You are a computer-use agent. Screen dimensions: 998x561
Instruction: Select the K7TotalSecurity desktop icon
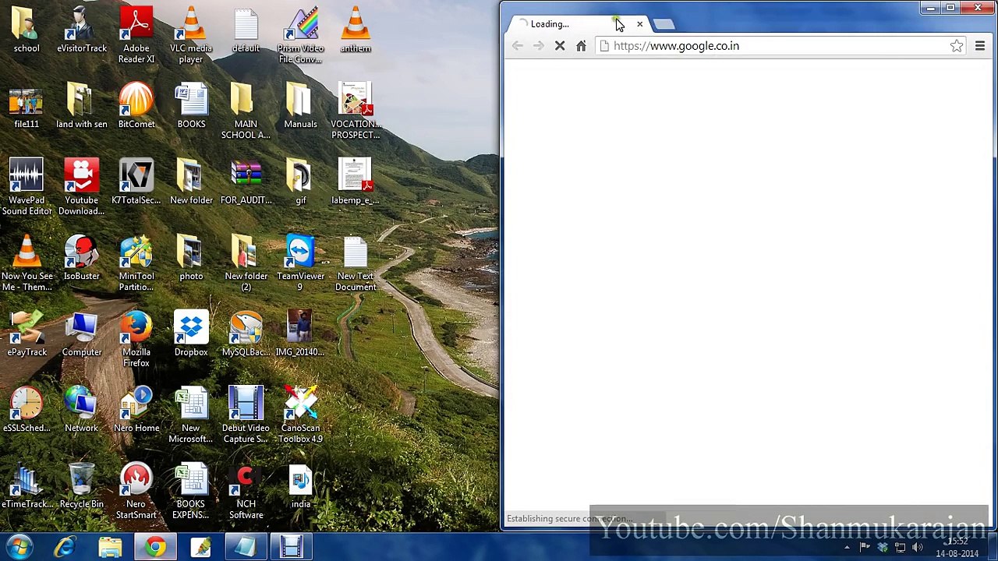point(136,182)
